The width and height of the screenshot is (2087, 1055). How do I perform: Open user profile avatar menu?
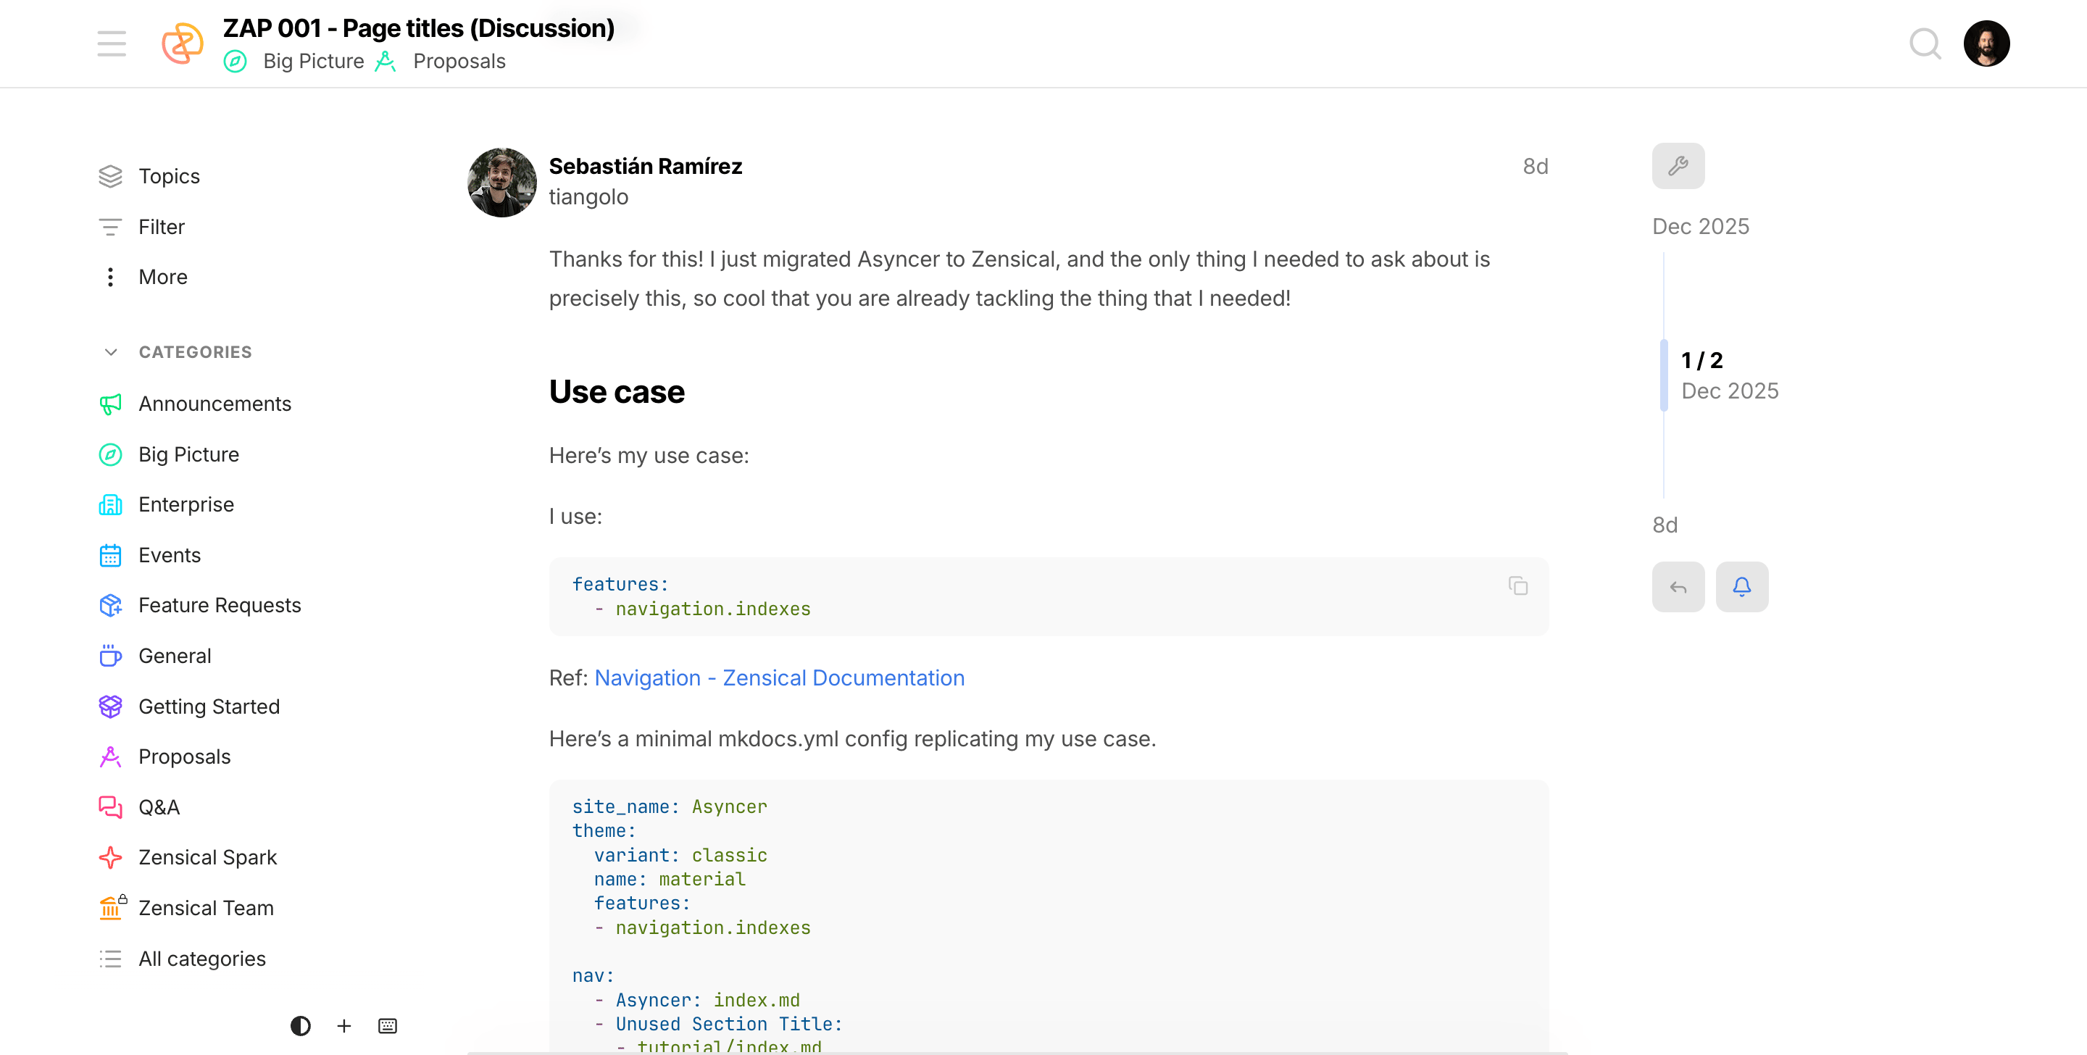[x=1986, y=43]
